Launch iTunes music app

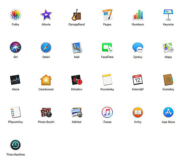pos(107,112)
